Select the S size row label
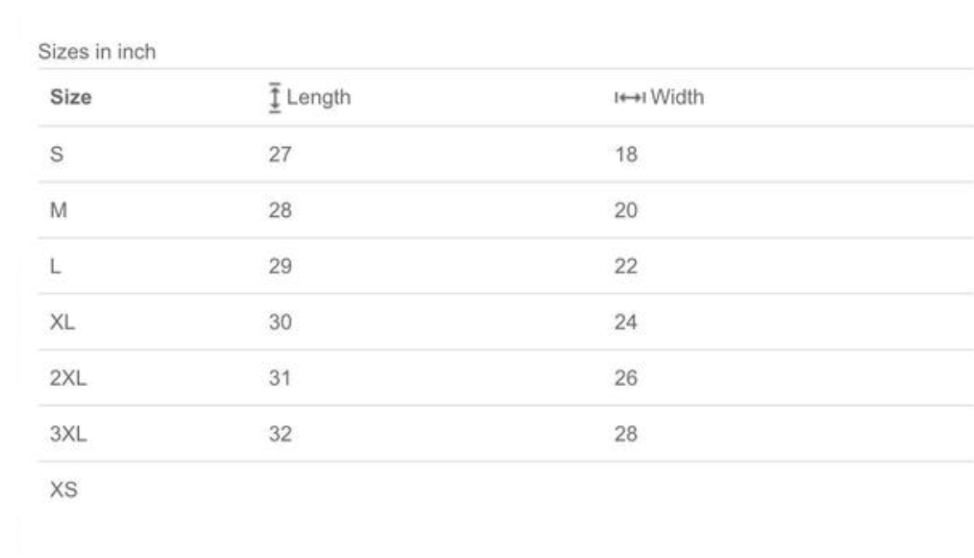The width and height of the screenshot is (974, 558). (58, 154)
